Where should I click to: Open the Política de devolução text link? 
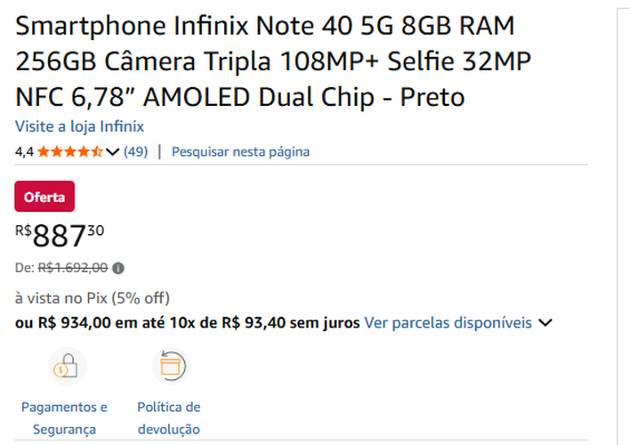[x=169, y=418]
